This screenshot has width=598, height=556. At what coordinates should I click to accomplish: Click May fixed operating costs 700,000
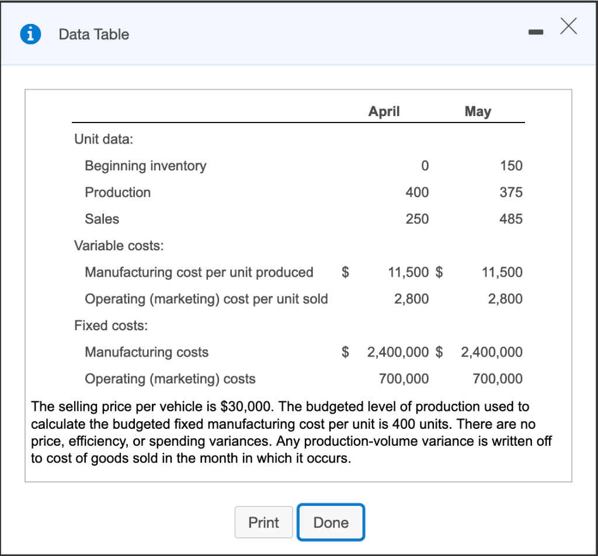coord(498,379)
